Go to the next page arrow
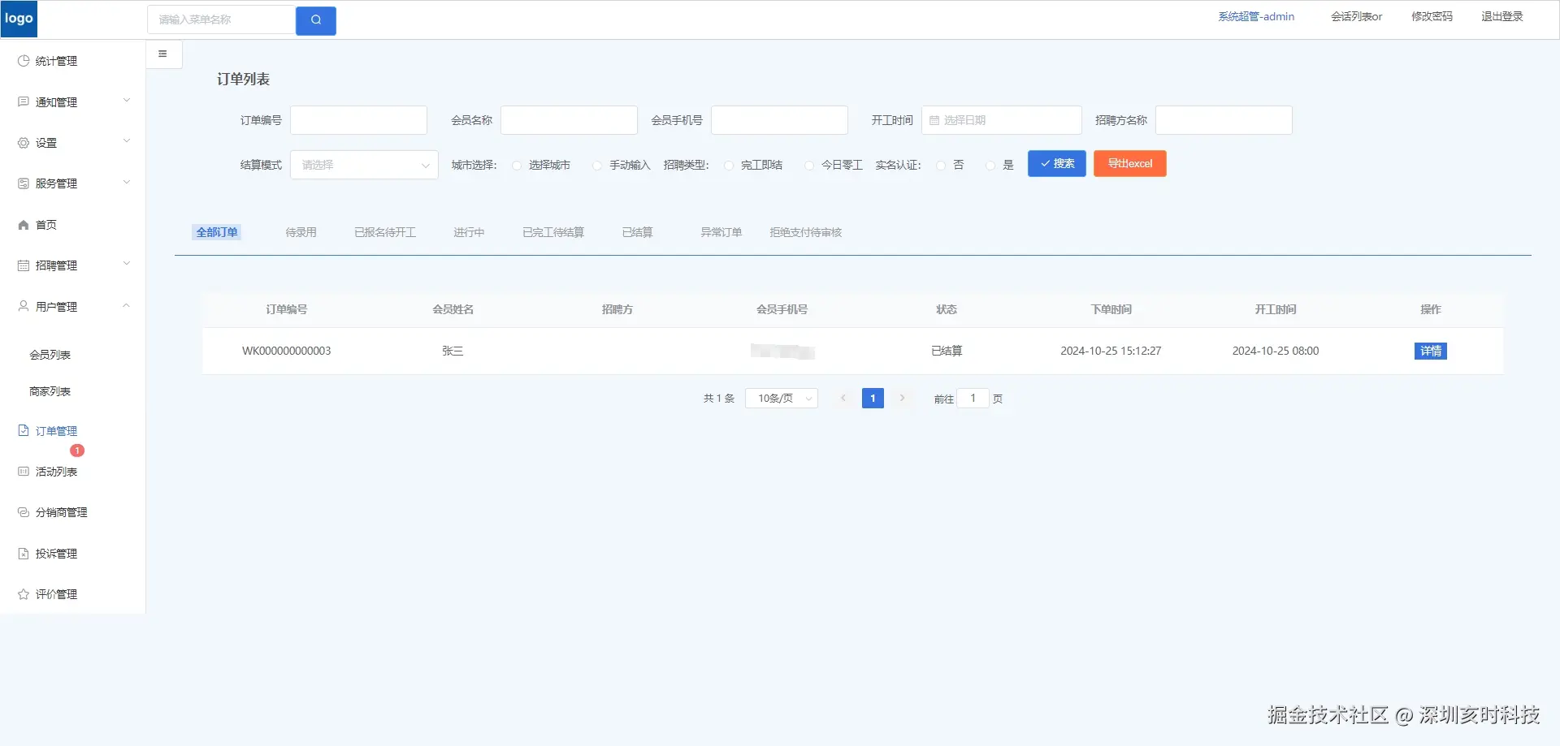Image resolution: width=1560 pixels, height=746 pixels. (902, 399)
